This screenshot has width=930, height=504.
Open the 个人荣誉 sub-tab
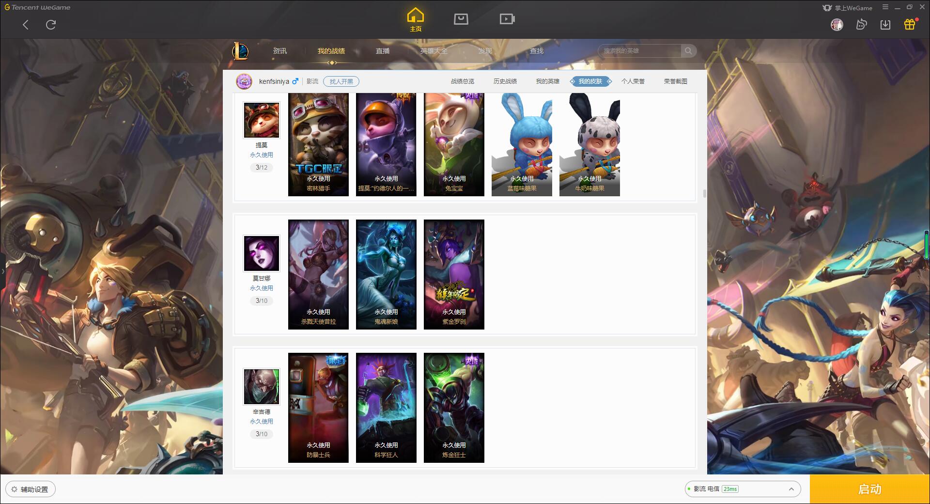(633, 81)
